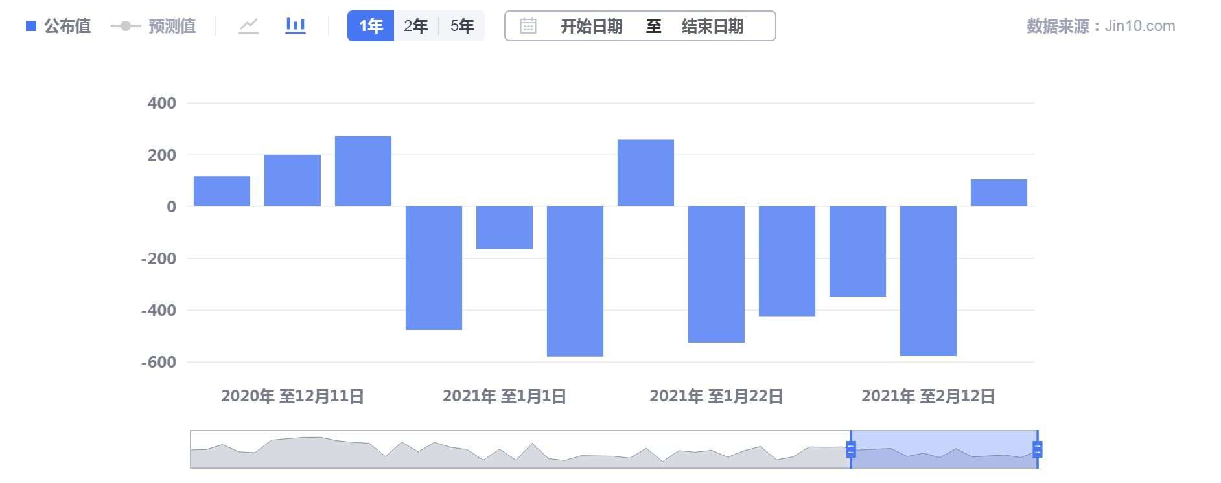Switch to bar chart view icon
Viewport: 1221px width, 483px height.
pos(296,26)
